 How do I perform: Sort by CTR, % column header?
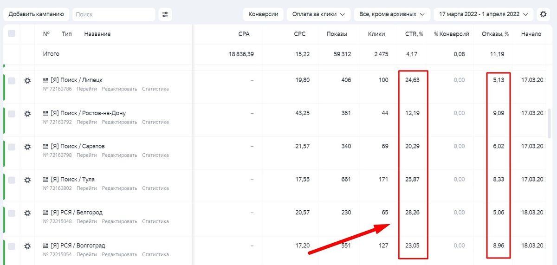point(414,34)
